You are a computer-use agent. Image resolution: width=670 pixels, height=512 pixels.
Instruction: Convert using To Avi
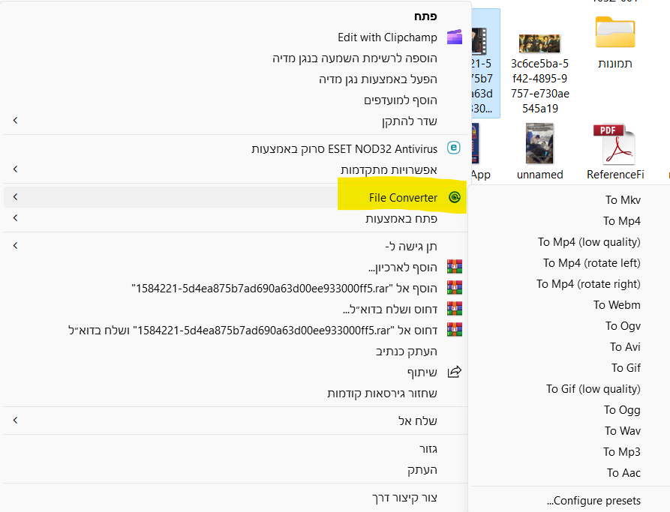[625, 347]
